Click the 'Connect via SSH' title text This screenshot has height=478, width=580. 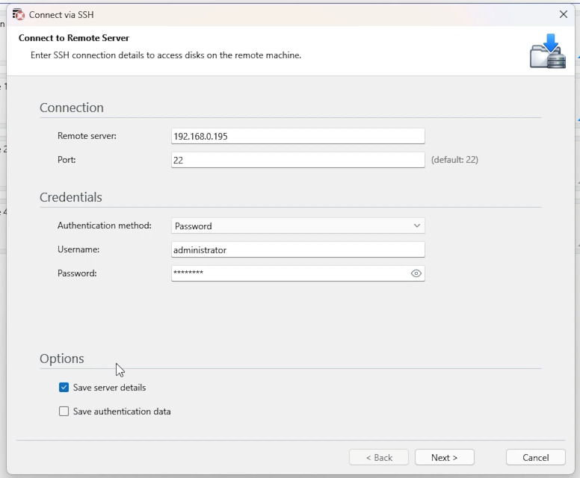[61, 15]
